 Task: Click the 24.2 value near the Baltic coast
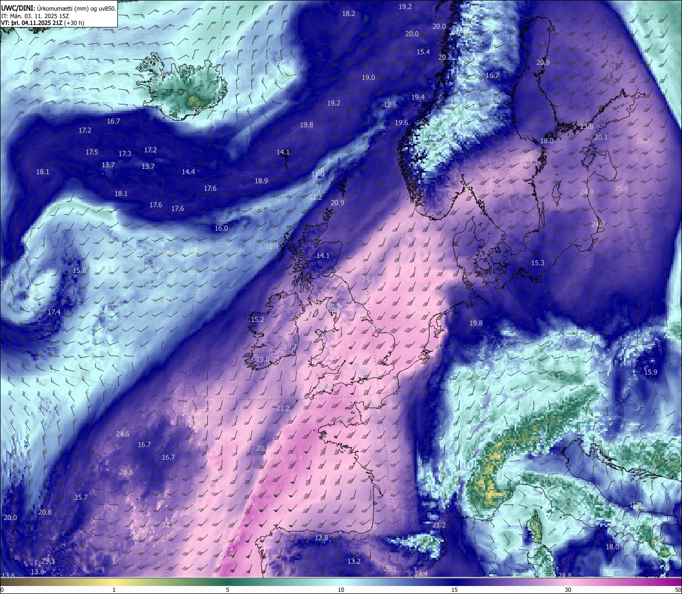tap(598, 224)
